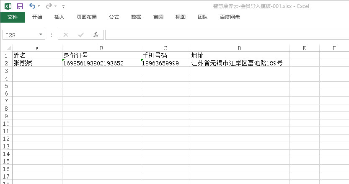Screen dimensions: 349x184
Task: Click the Save icon in quick access toolbar
Action: 20,6
